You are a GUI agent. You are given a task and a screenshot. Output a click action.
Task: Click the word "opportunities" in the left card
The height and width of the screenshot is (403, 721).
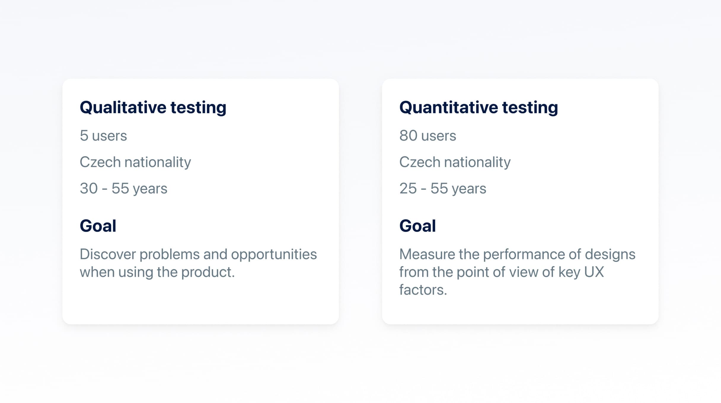click(x=274, y=254)
